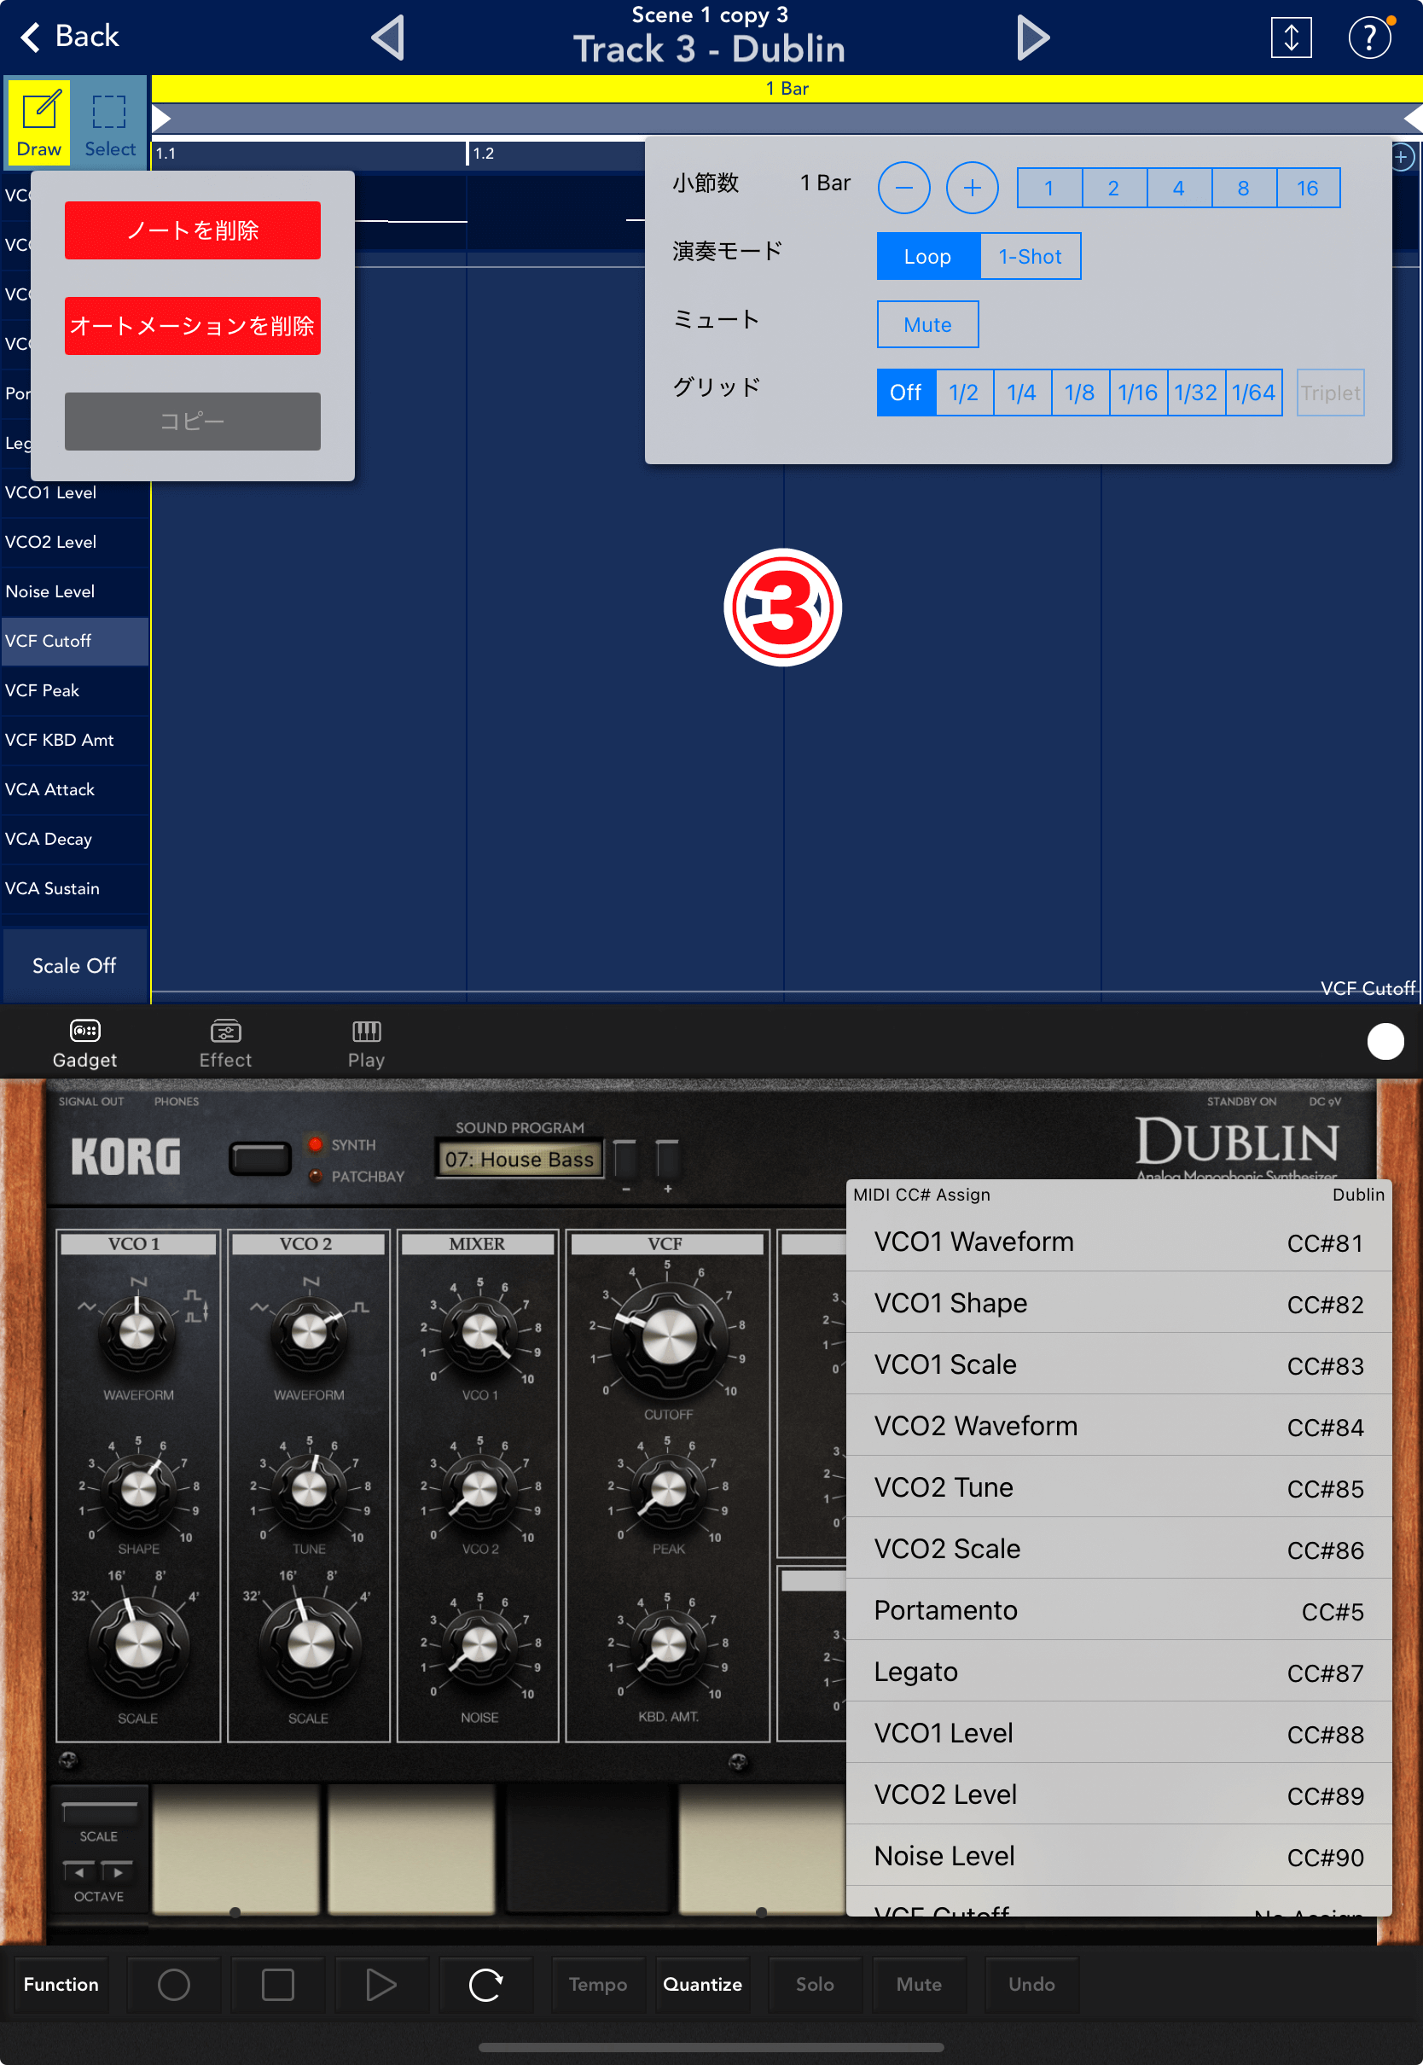Set bar count to 1
The image size is (1423, 2065).
click(x=1049, y=187)
